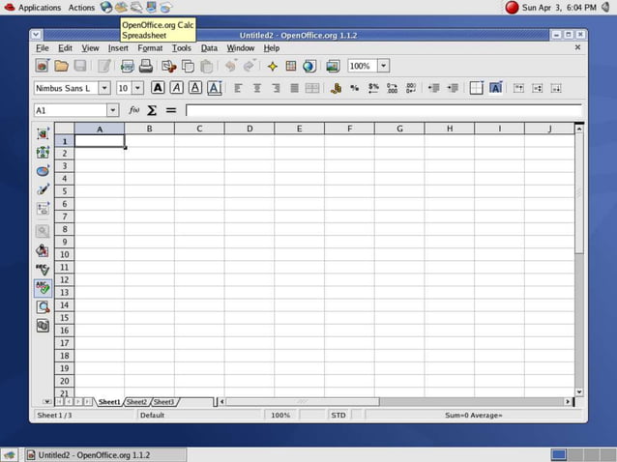Click Insert Cells icon in side toolbar
Image resolution: width=617 pixels, height=462 pixels.
click(43, 152)
